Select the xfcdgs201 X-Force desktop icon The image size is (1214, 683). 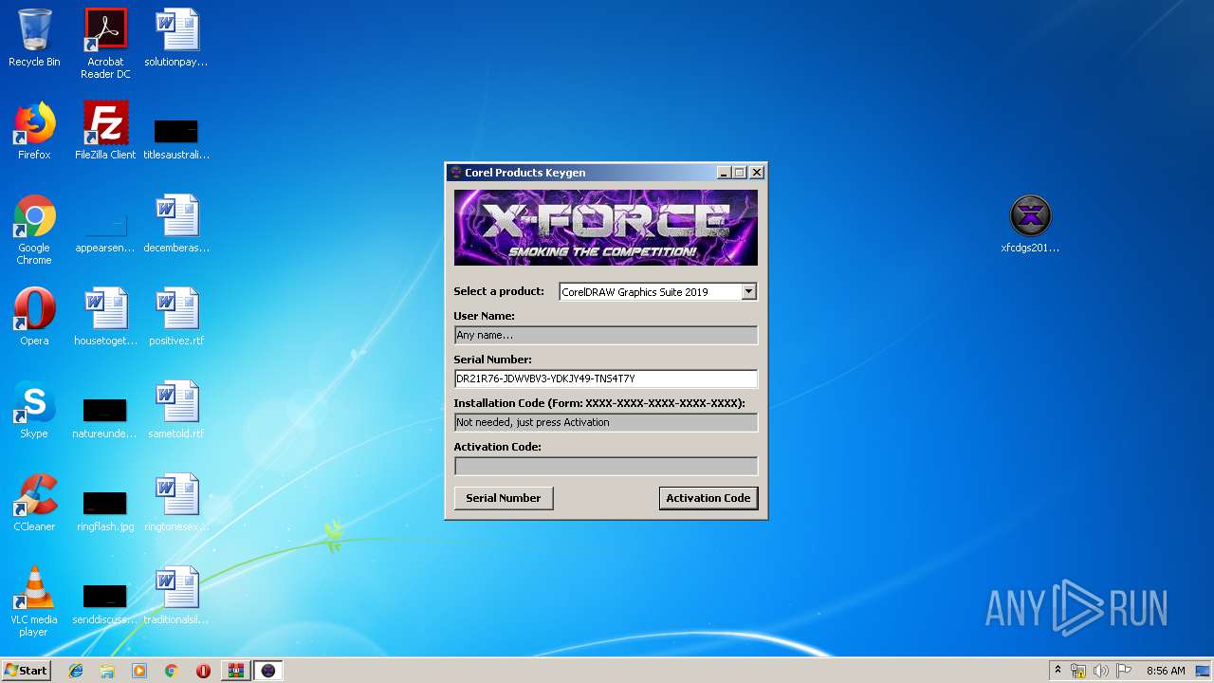(1030, 224)
